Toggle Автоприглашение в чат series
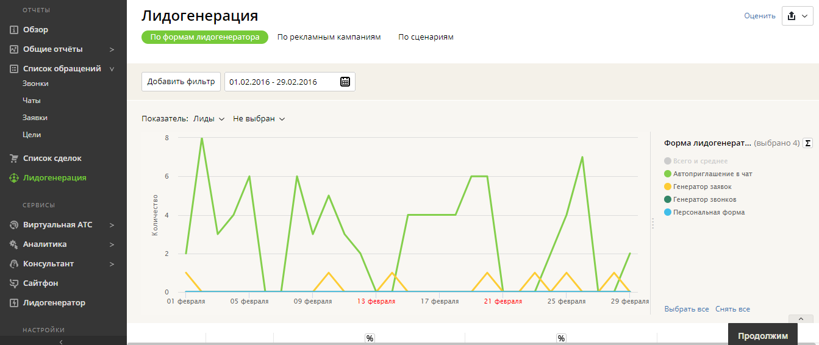The width and height of the screenshot is (819, 345). click(x=708, y=174)
